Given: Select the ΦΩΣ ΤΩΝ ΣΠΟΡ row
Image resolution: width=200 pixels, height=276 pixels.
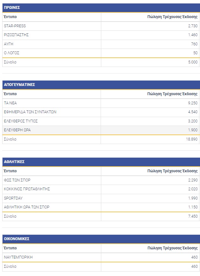Looking at the screenshot, I should 17,180.
